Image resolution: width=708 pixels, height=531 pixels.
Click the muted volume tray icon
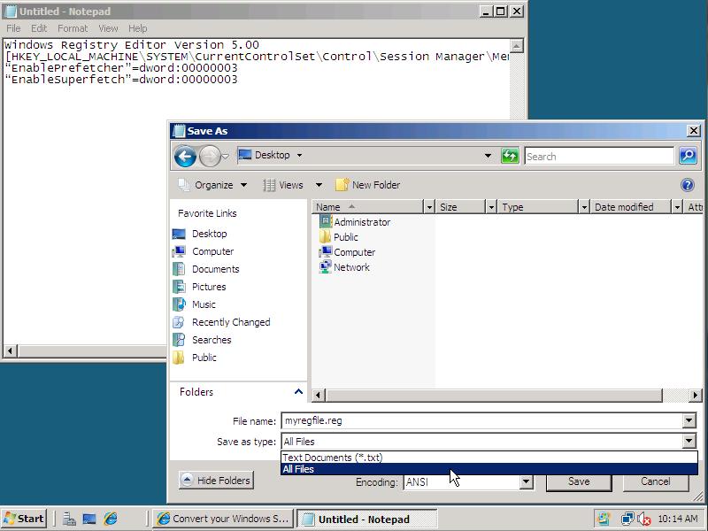coord(644,519)
